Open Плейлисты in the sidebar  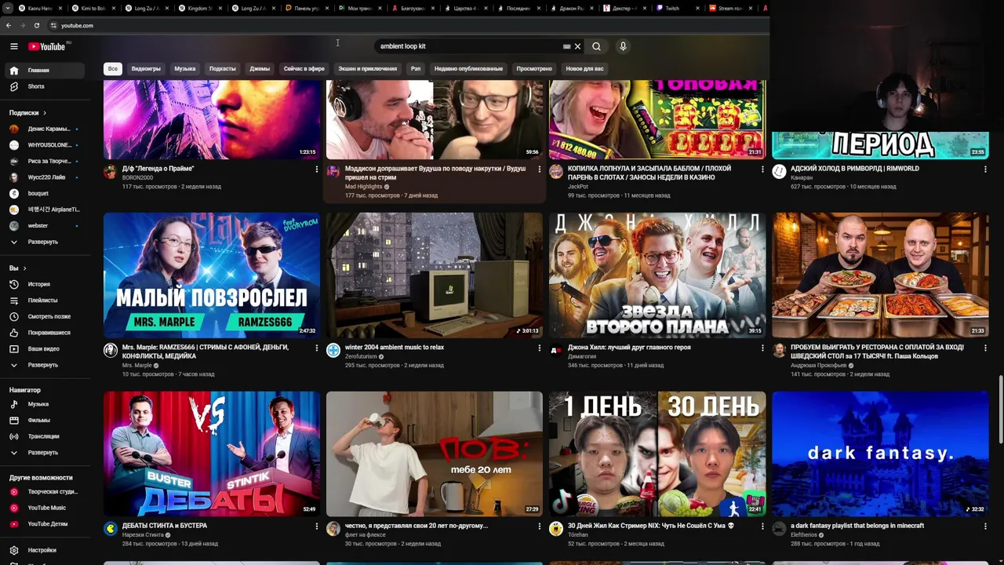click(45, 301)
